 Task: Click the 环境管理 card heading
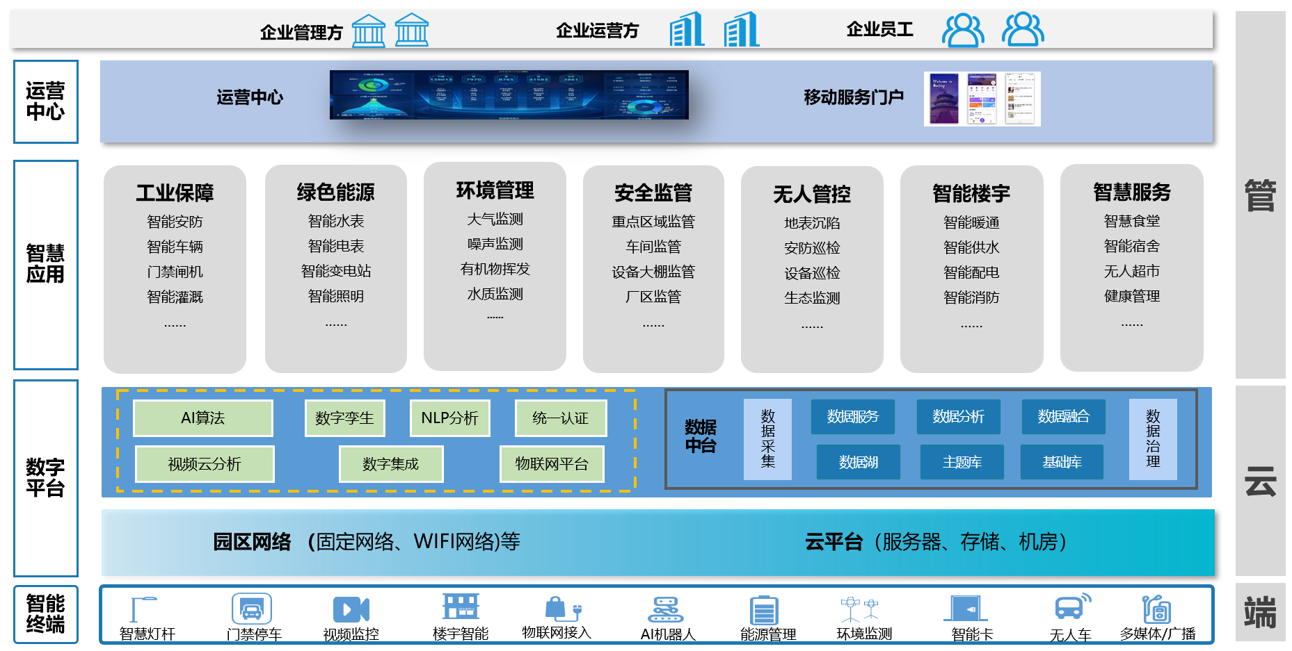point(495,190)
